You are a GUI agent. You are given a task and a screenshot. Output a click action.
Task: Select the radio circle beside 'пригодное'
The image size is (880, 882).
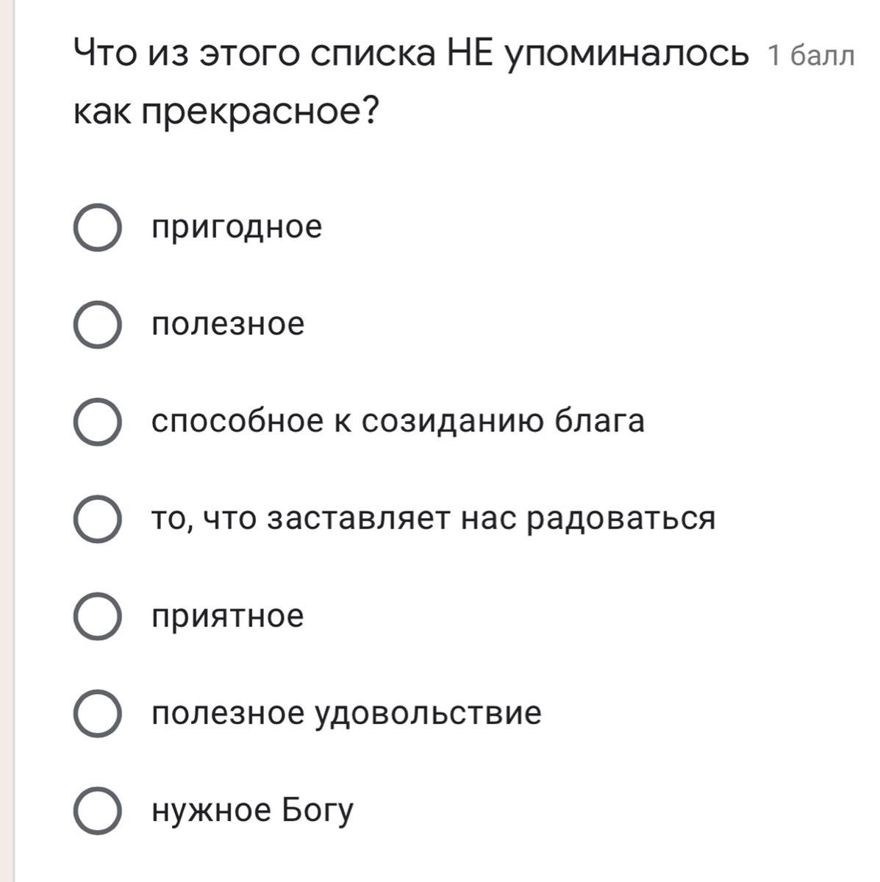point(97,227)
